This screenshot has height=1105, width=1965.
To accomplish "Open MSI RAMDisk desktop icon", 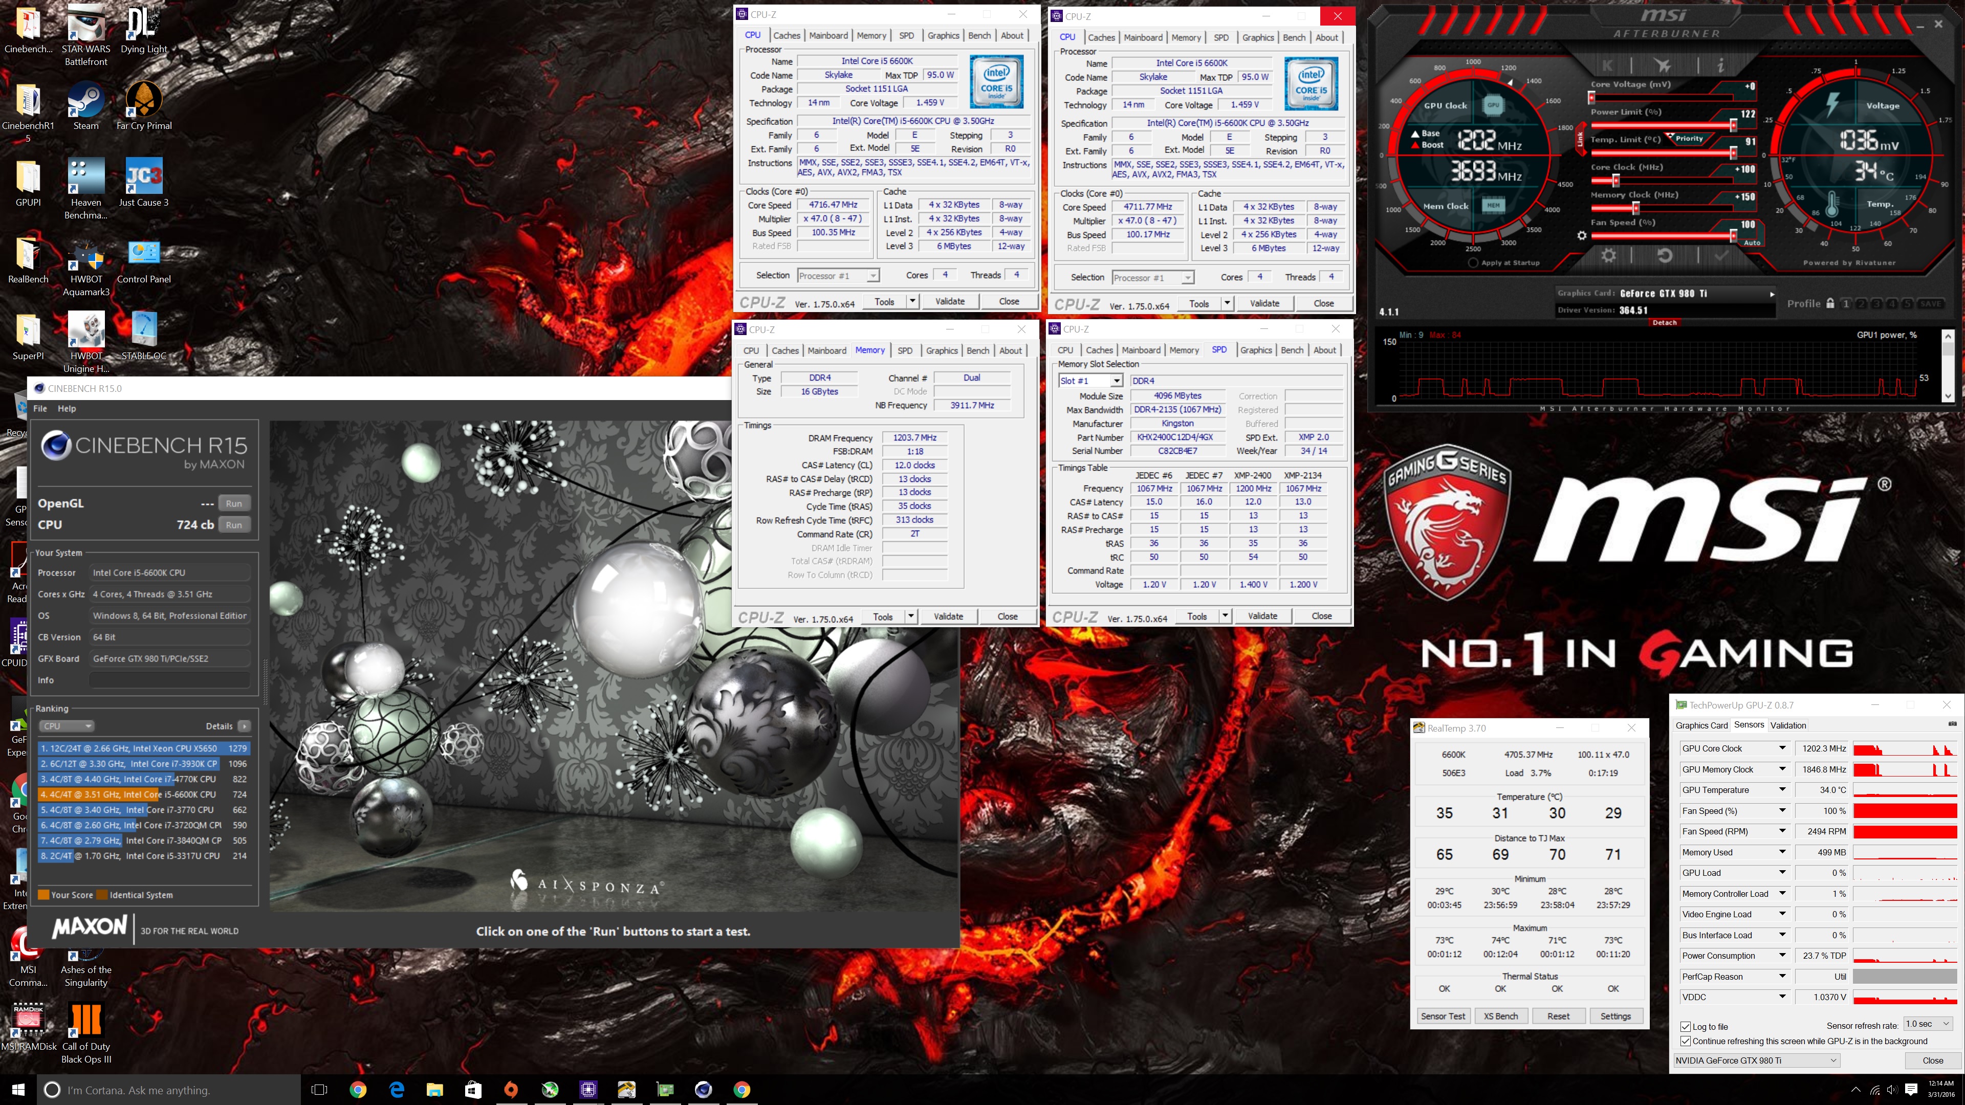I will [28, 1027].
